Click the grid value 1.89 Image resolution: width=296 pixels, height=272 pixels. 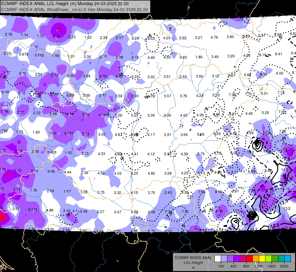click(x=199, y=57)
